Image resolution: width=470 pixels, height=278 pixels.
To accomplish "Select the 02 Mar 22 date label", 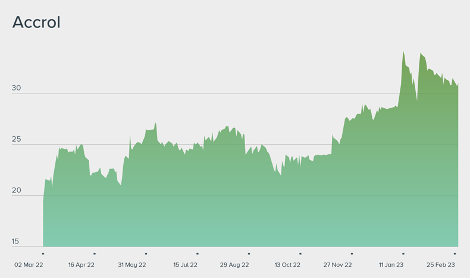I will coord(29,264).
